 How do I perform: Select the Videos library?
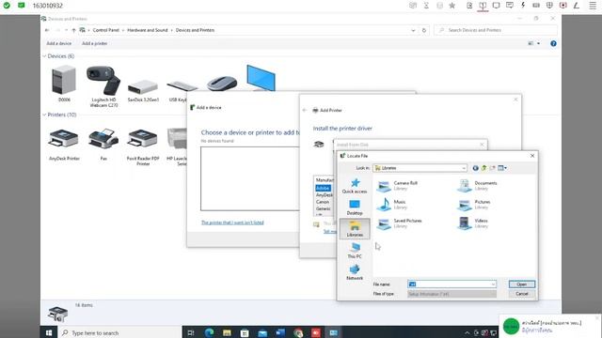coord(472,223)
